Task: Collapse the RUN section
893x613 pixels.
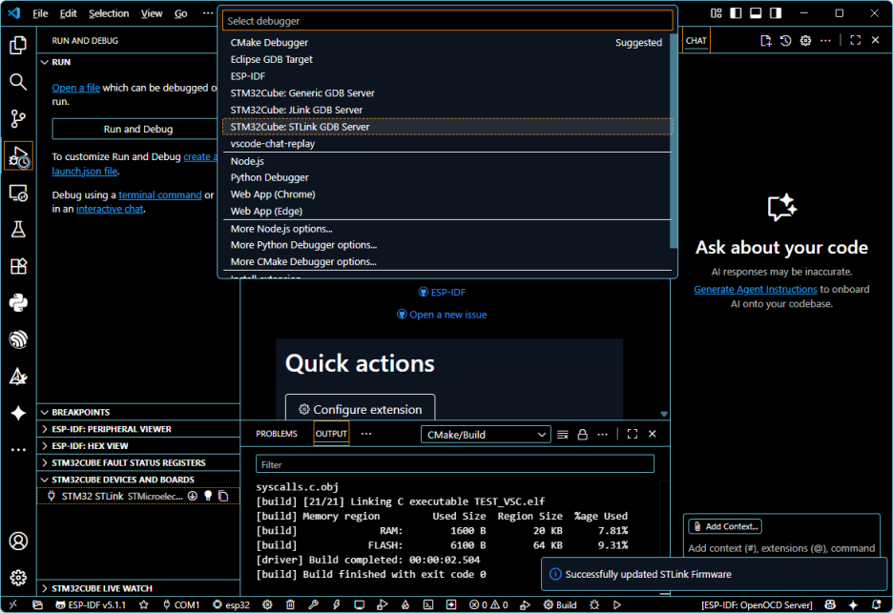Action: coord(45,62)
